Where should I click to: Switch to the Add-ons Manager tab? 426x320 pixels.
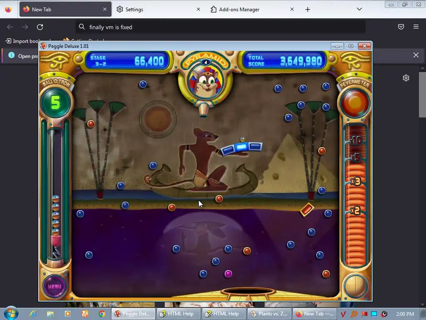coord(251,9)
